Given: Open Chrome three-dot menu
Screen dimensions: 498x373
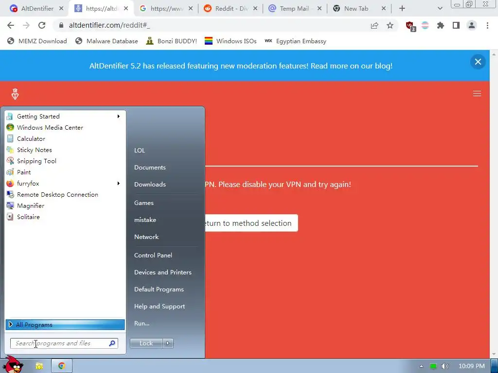Looking at the screenshot, I should tap(487, 25).
